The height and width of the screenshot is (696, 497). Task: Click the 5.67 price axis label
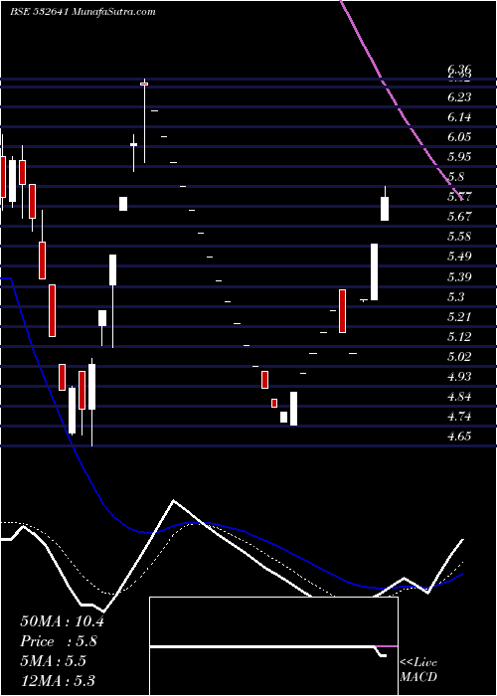459,217
